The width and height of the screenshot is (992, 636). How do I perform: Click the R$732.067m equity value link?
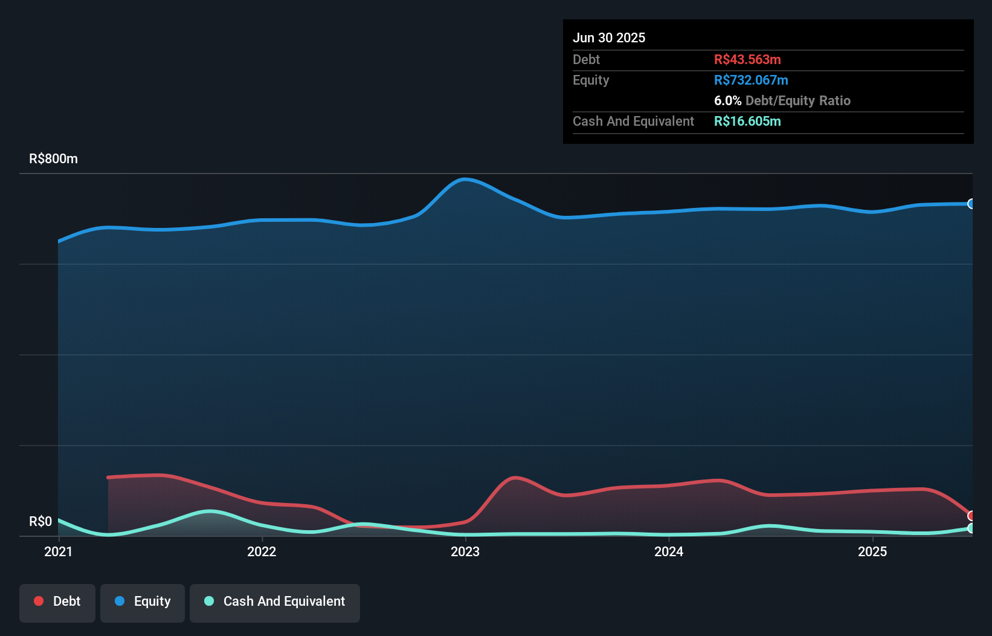tap(751, 79)
